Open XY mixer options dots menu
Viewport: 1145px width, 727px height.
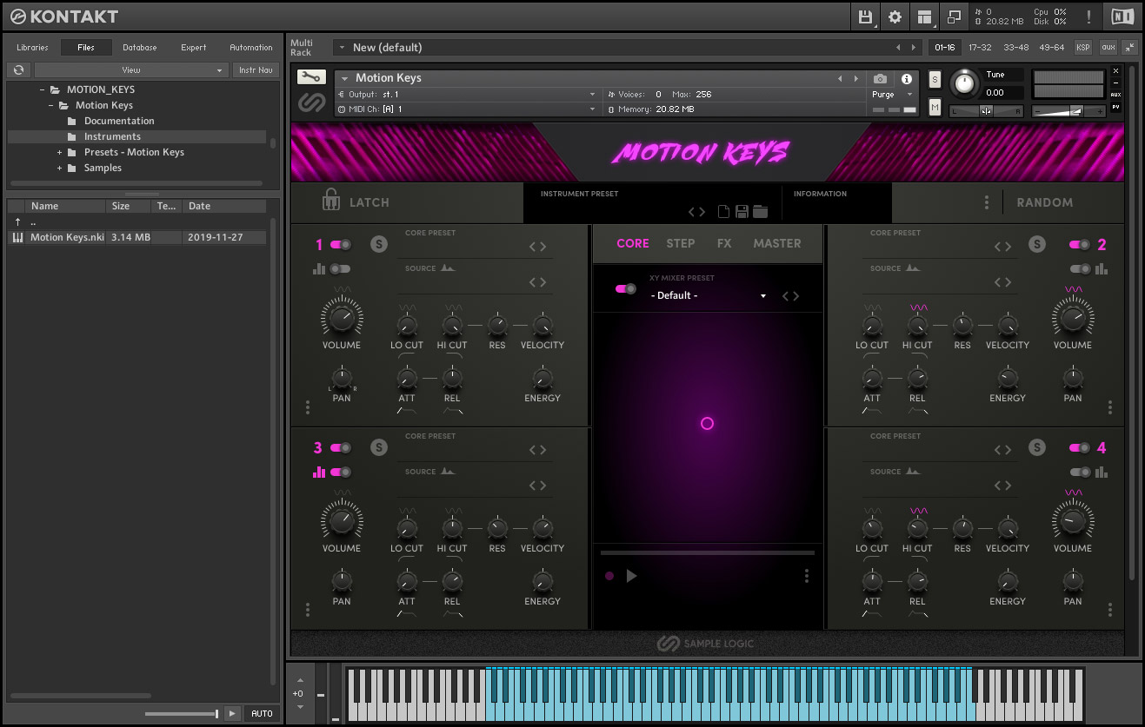(x=807, y=576)
